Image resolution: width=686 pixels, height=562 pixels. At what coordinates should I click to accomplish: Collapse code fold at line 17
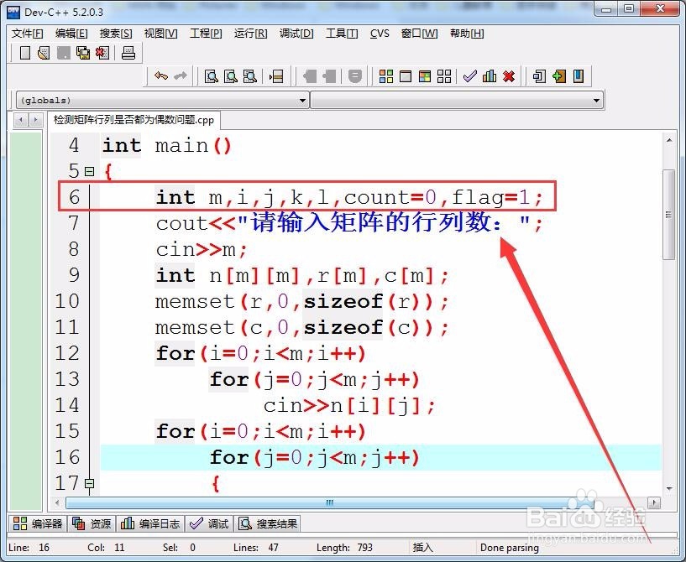[90, 484]
